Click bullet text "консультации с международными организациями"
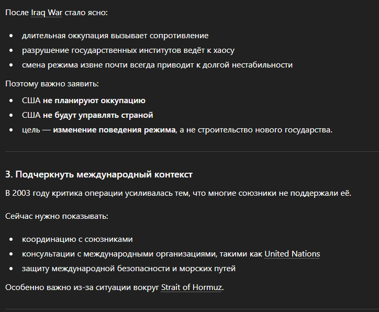379x312 pixels. (x=141, y=254)
